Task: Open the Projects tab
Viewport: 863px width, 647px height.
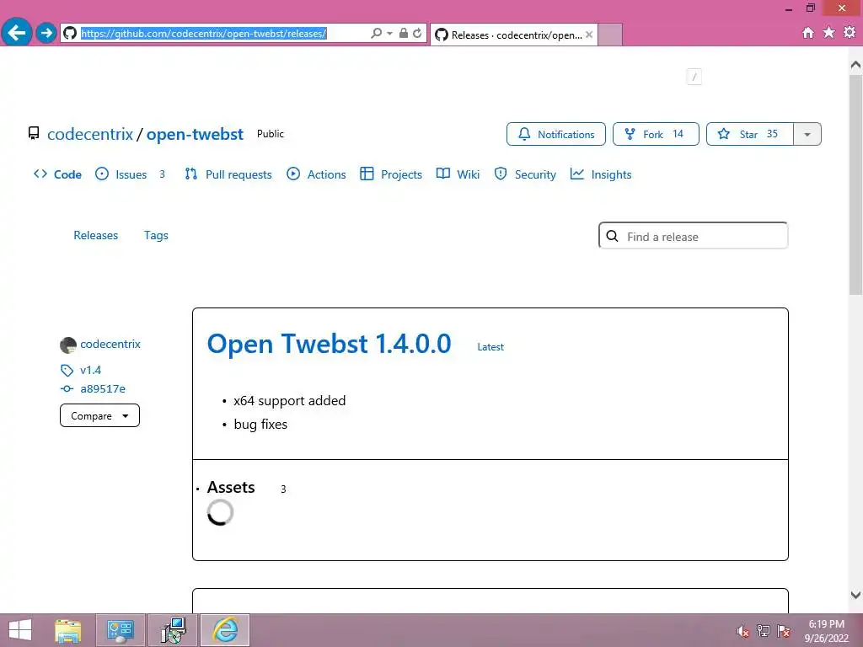Action: [391, 174]
